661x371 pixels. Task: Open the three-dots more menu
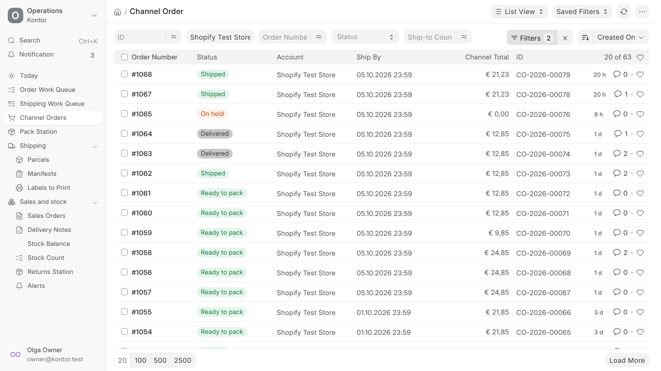point(642,12)
